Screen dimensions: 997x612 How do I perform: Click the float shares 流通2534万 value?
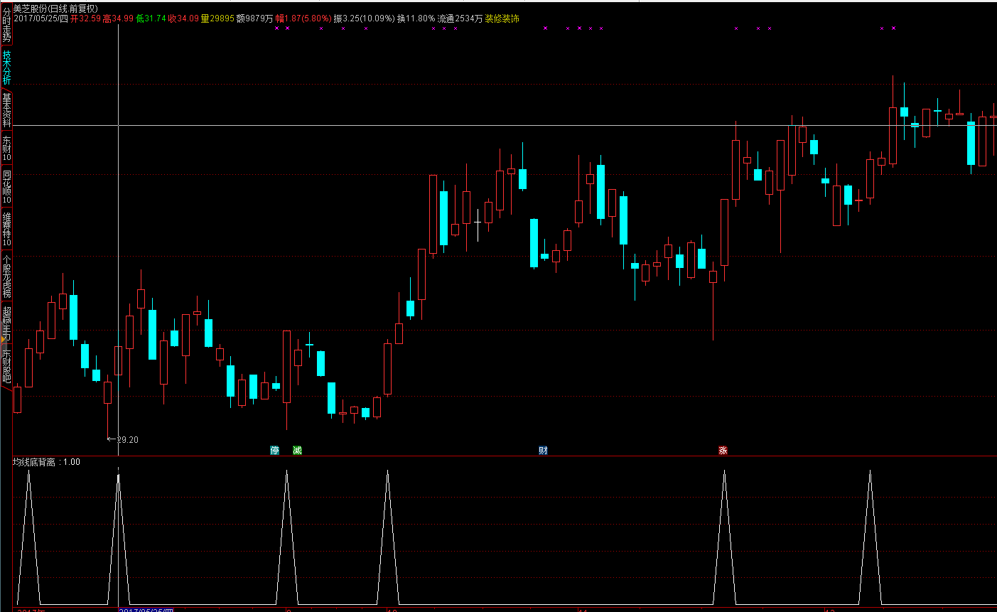[460, 18]
